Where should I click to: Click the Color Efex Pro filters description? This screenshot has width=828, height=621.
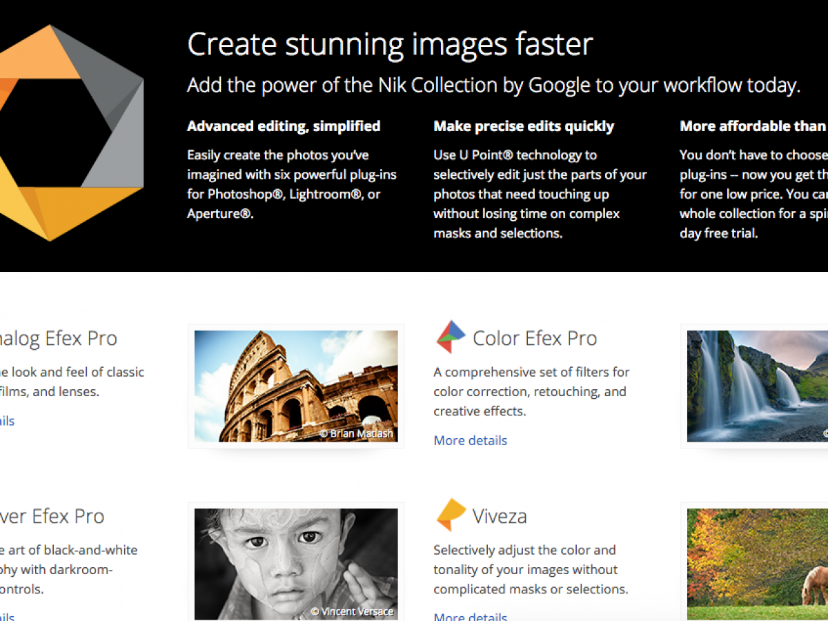click(x=531, y=391)
